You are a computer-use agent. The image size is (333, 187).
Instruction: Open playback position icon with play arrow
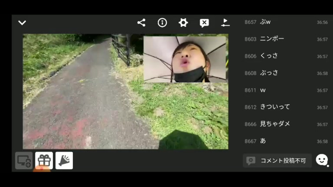coord(225,23)
